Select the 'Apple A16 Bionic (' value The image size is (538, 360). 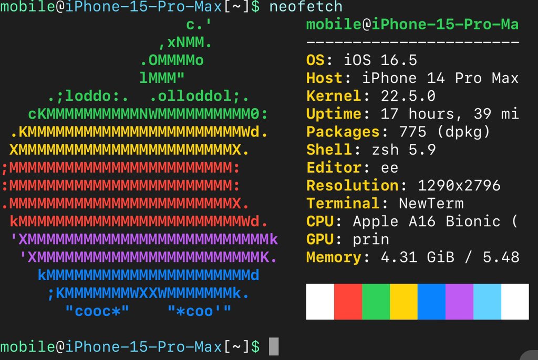[x=436, y=221]
